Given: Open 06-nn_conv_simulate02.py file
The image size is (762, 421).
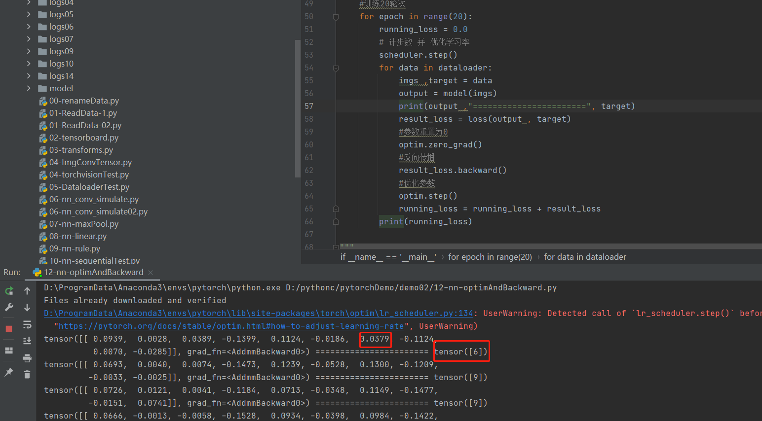Looking at the screenshot, I should pos(98,211).
